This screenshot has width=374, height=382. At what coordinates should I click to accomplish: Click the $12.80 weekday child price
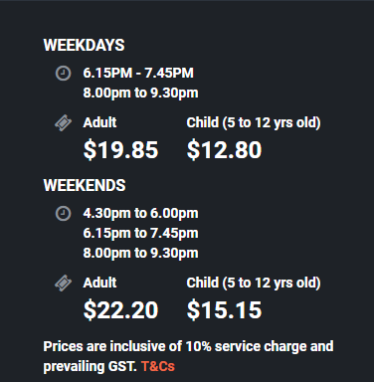(224, 150)
